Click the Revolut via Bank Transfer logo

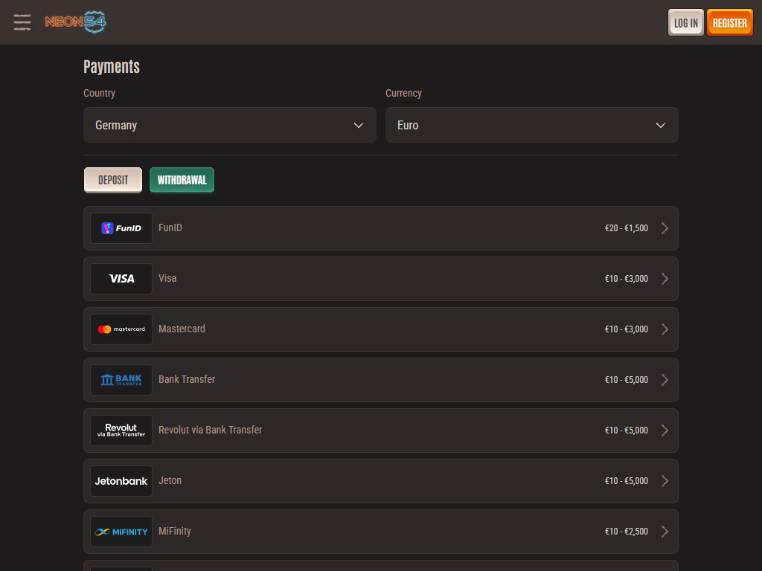pos(121,430)
